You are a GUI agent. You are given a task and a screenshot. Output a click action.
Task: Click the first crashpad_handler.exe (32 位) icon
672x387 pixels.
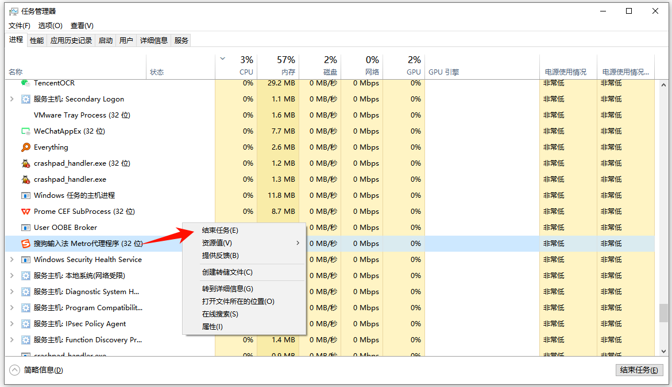point(25,163)
